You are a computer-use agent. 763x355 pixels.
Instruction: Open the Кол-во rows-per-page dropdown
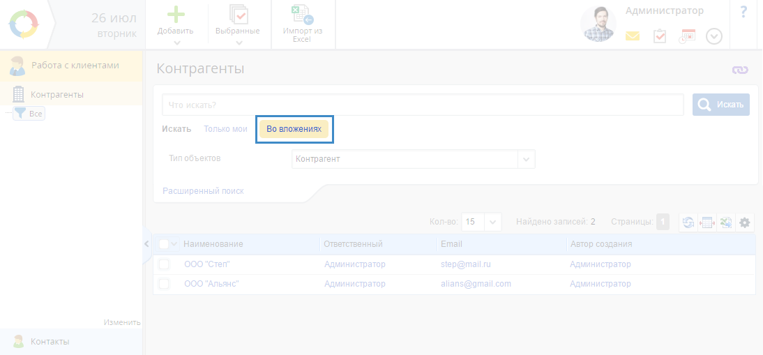[493, 222]
